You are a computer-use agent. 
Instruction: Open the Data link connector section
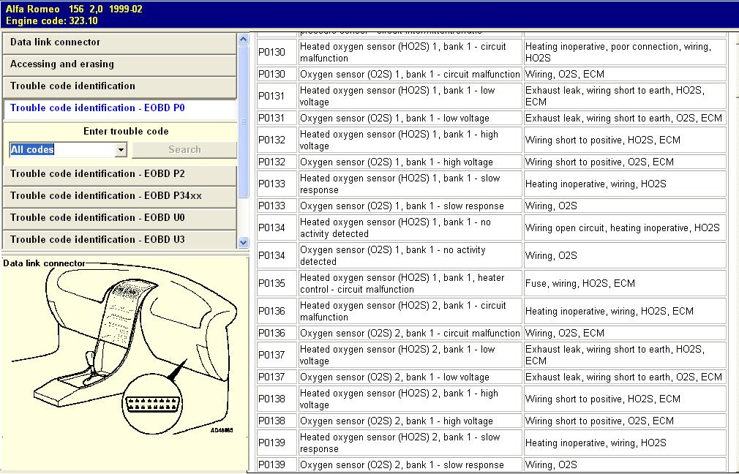click(119, 42)
